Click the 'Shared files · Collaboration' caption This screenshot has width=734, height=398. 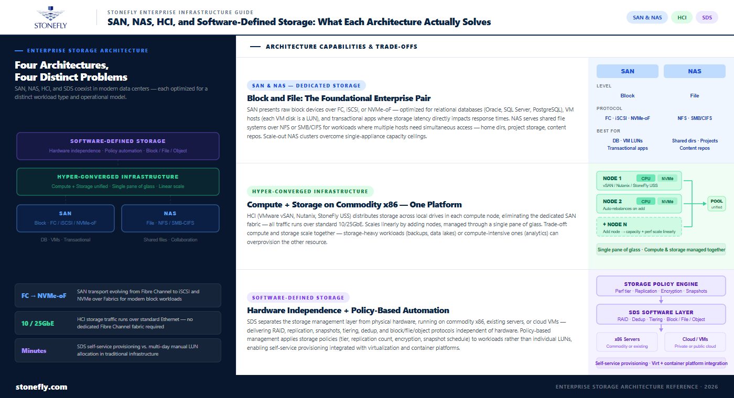[170, 240]
